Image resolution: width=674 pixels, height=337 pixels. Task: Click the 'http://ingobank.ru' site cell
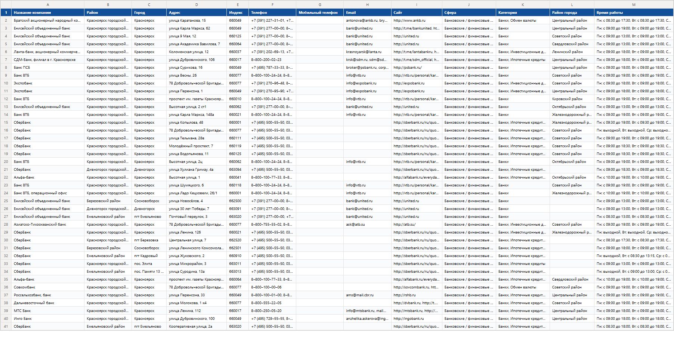coord(417,319)
